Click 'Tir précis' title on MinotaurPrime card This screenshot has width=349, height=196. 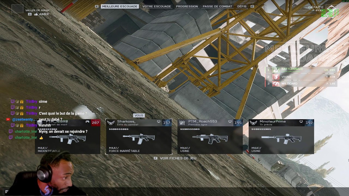click(x=265, y=125)
